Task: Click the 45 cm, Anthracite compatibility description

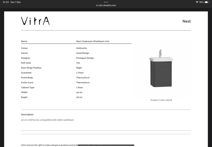Action: [x=47, y=120]
